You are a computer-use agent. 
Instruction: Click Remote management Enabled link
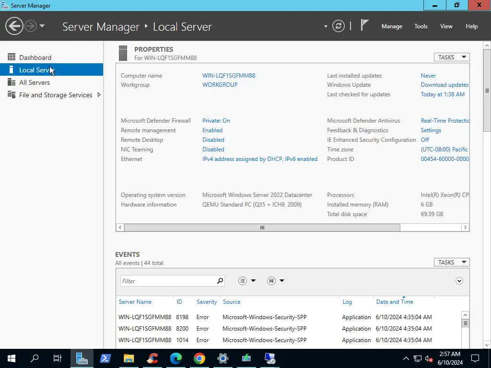point(212,130)
